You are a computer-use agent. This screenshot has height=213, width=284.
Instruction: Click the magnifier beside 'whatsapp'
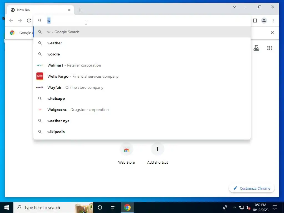[40, 98]
